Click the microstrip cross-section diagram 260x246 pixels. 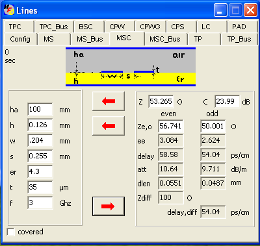[x=131, y=67]
